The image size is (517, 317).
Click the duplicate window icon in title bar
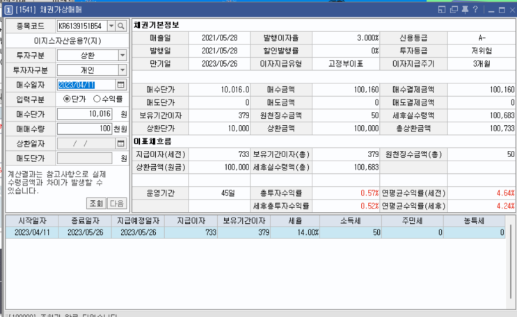tap(454, 10)
